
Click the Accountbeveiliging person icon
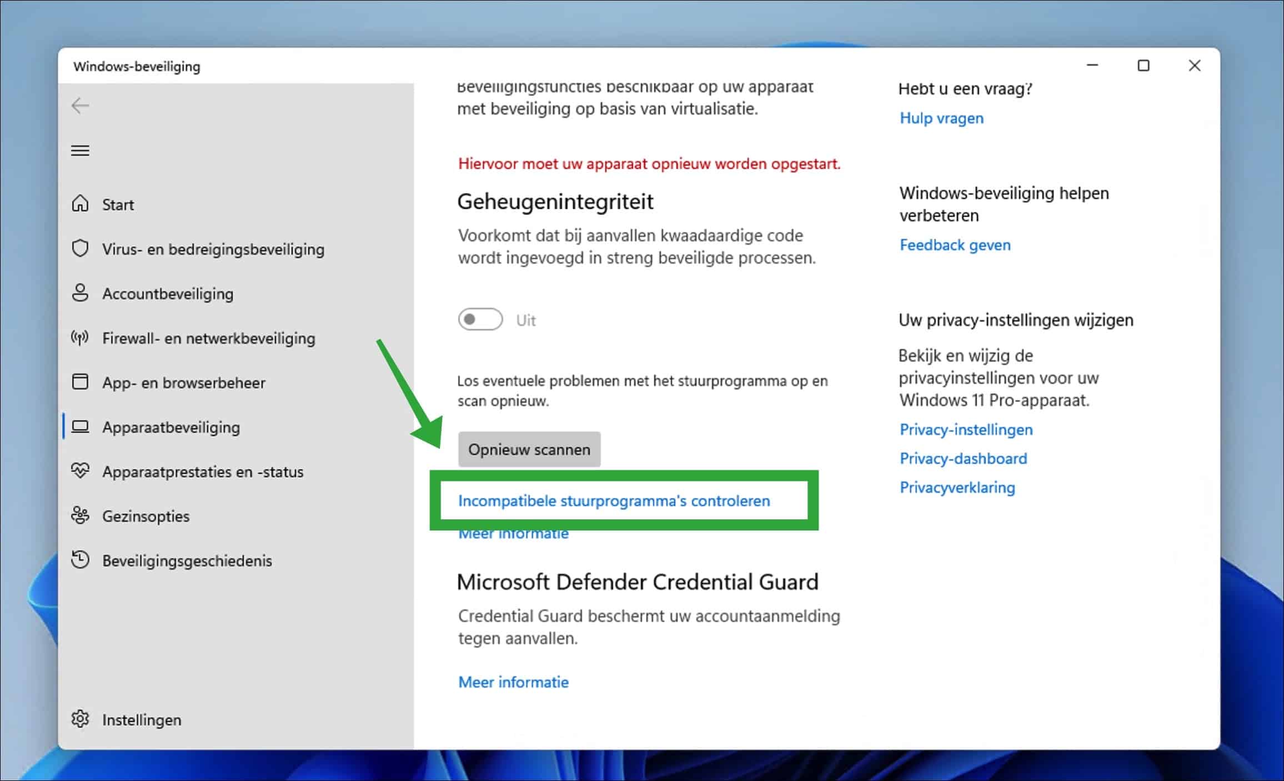(x=81, y=293)
